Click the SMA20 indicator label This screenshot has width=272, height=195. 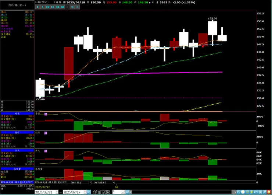[4, 18]
